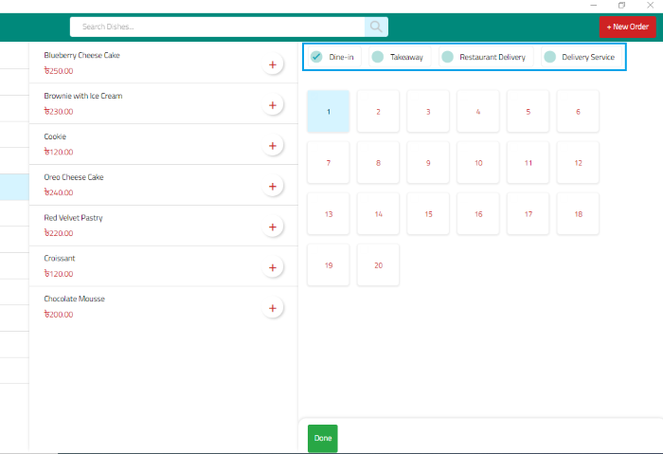Click plus icon for Red Velvet Pastry

coord(273,227)
